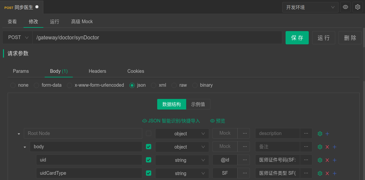This screenshot has width=365, height=180.
Task: Switch to the Headers tab
Action: [x=97, y=71]
